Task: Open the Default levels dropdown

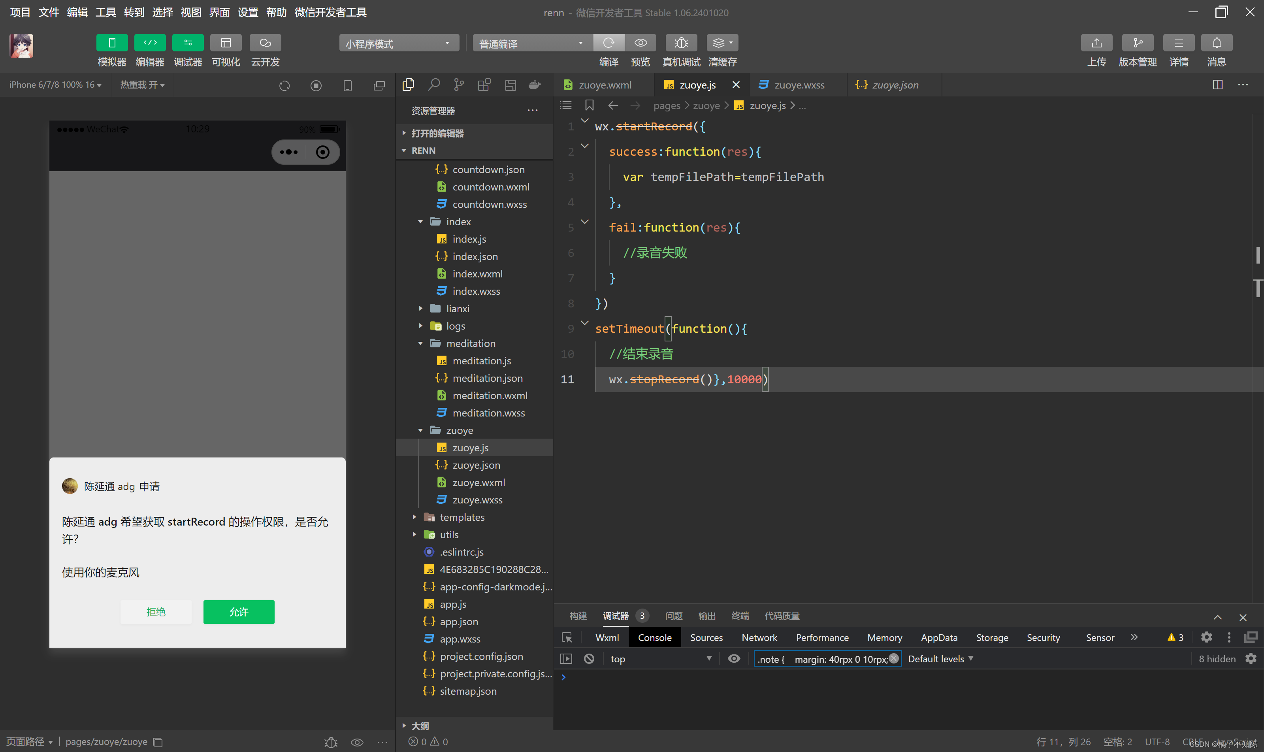Action: [x=940, y=659]
